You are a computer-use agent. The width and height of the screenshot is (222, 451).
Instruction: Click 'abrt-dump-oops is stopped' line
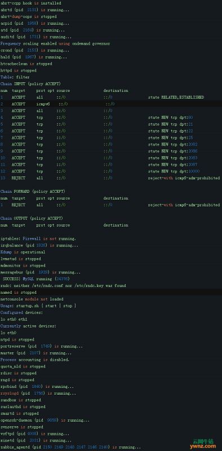[29, 17]
